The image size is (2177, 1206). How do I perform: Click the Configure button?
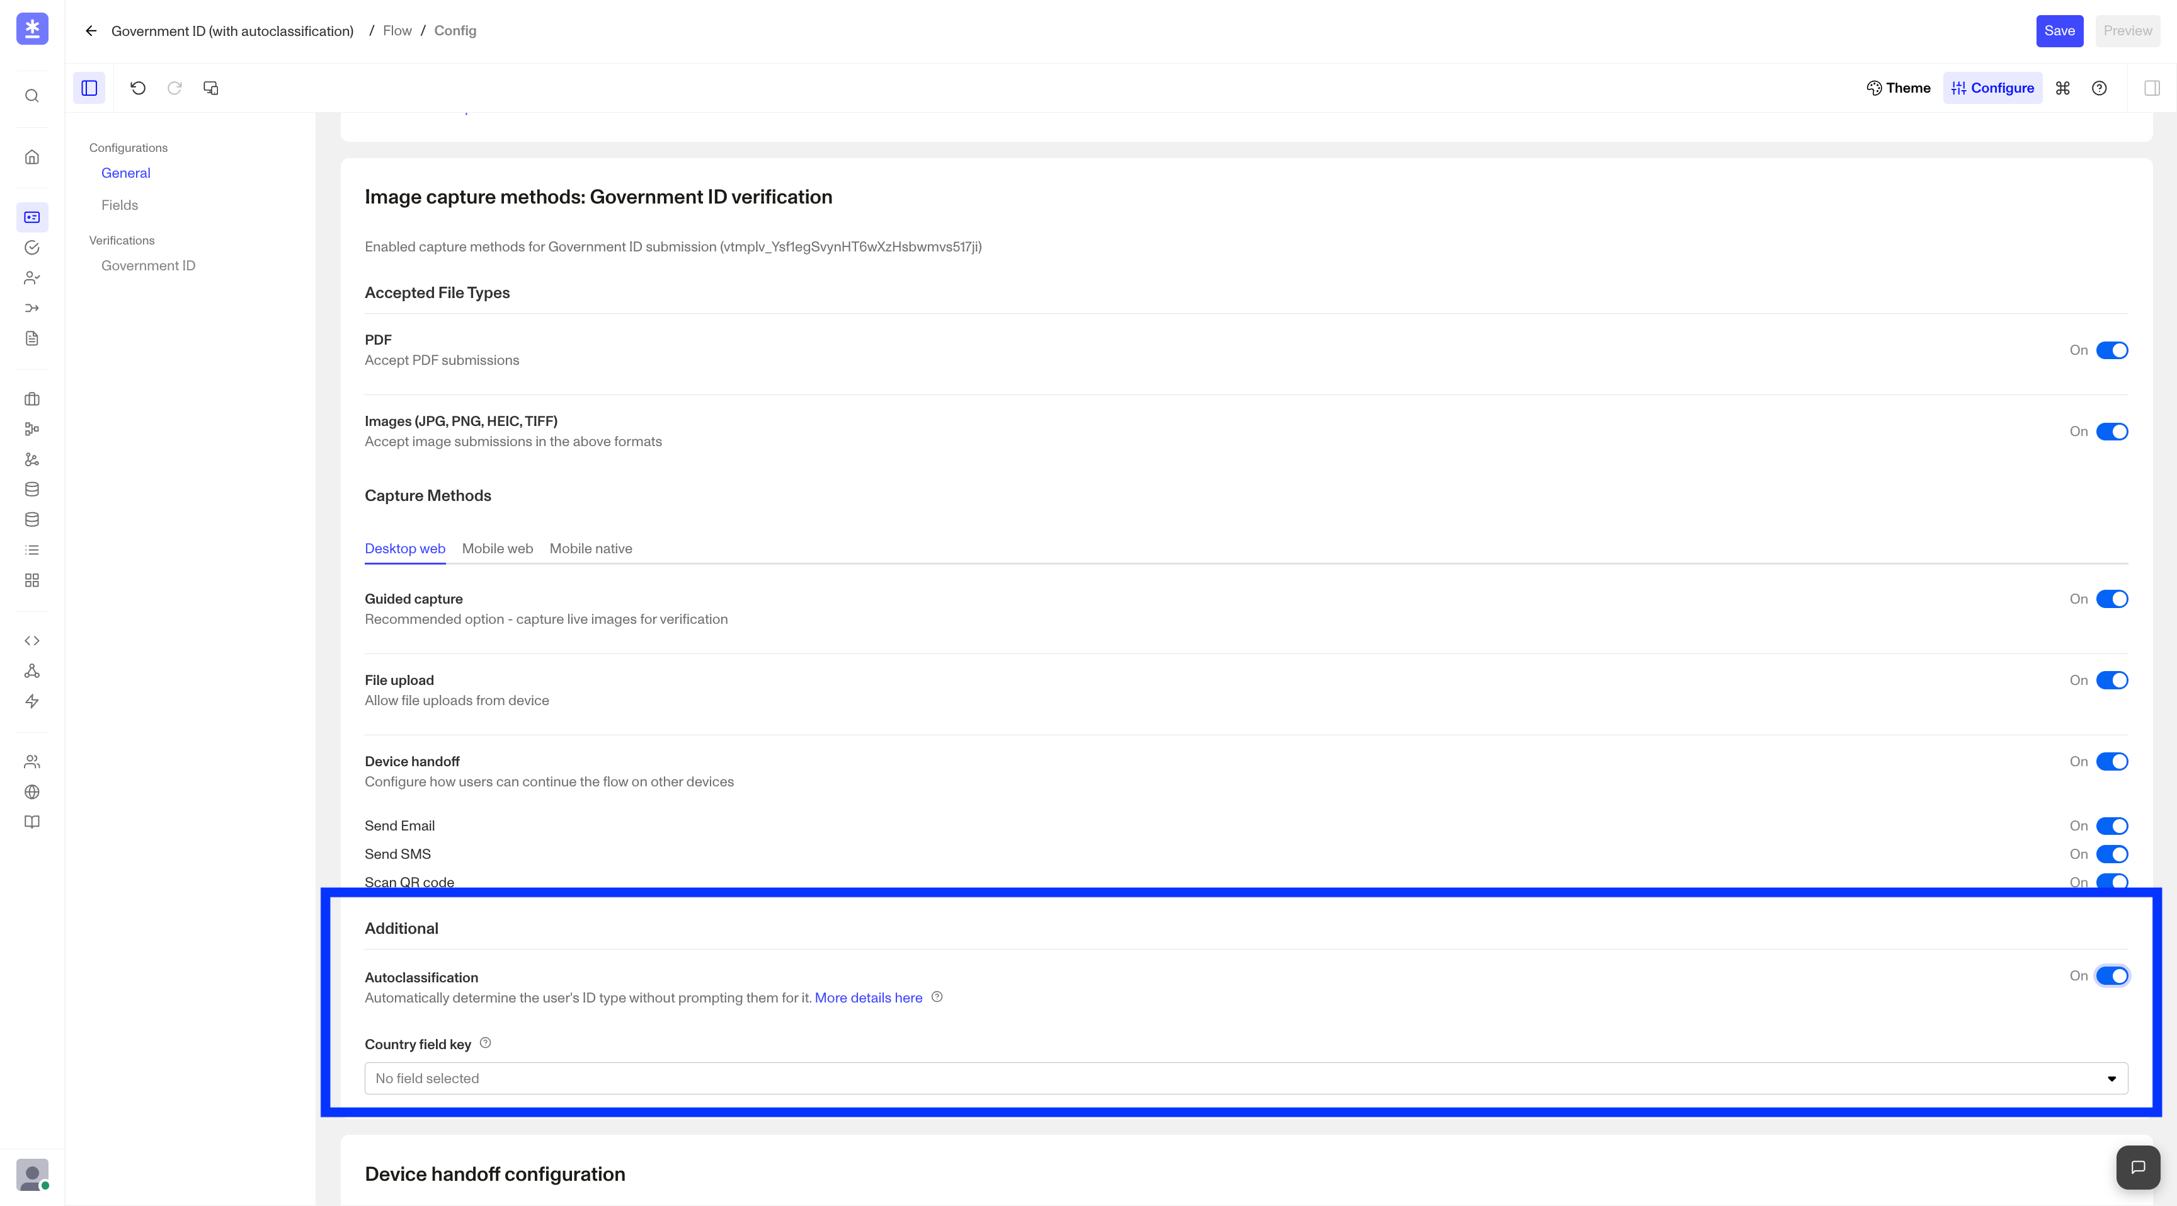pos(1992,88)
